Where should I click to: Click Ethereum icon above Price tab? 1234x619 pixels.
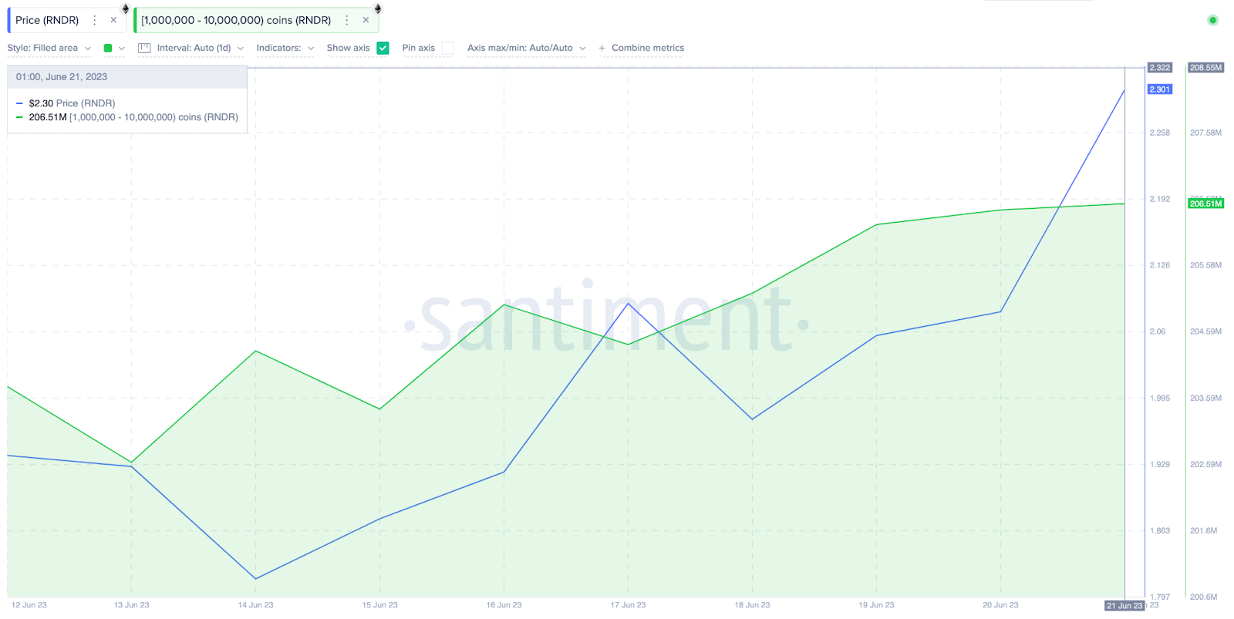point(126,8)
